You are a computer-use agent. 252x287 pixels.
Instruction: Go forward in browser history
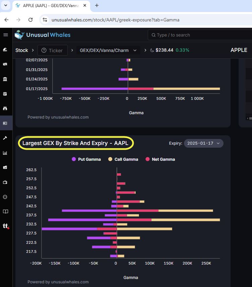pyautogui.click(x=18, y=20)
